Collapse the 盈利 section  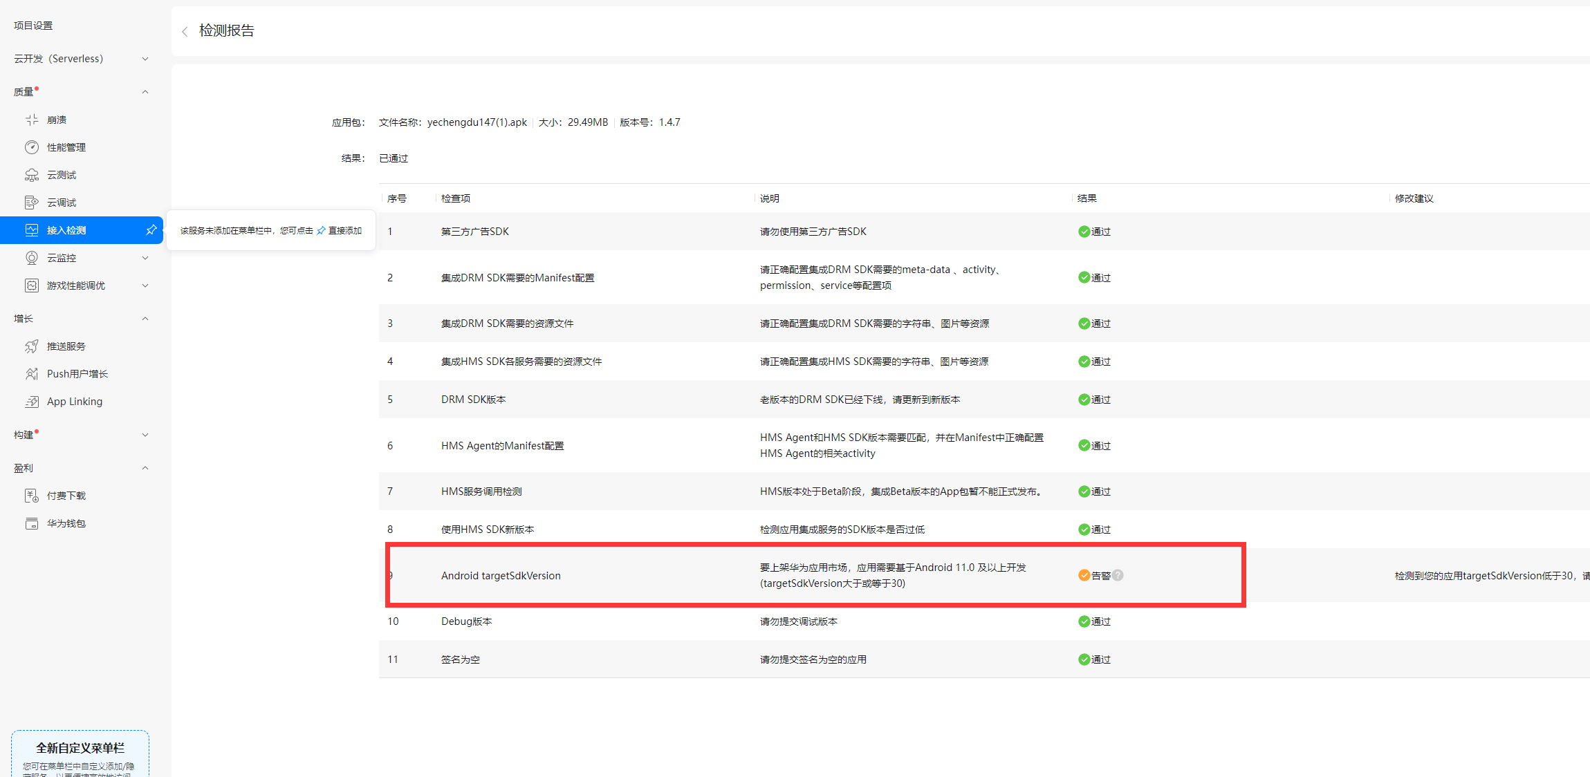pos(145,468)
